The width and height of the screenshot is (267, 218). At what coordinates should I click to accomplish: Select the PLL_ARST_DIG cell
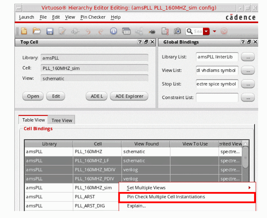click(x=96, y=206)
